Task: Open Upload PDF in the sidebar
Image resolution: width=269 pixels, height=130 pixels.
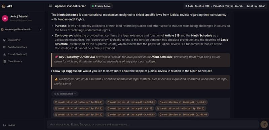Action: point(12,40)
